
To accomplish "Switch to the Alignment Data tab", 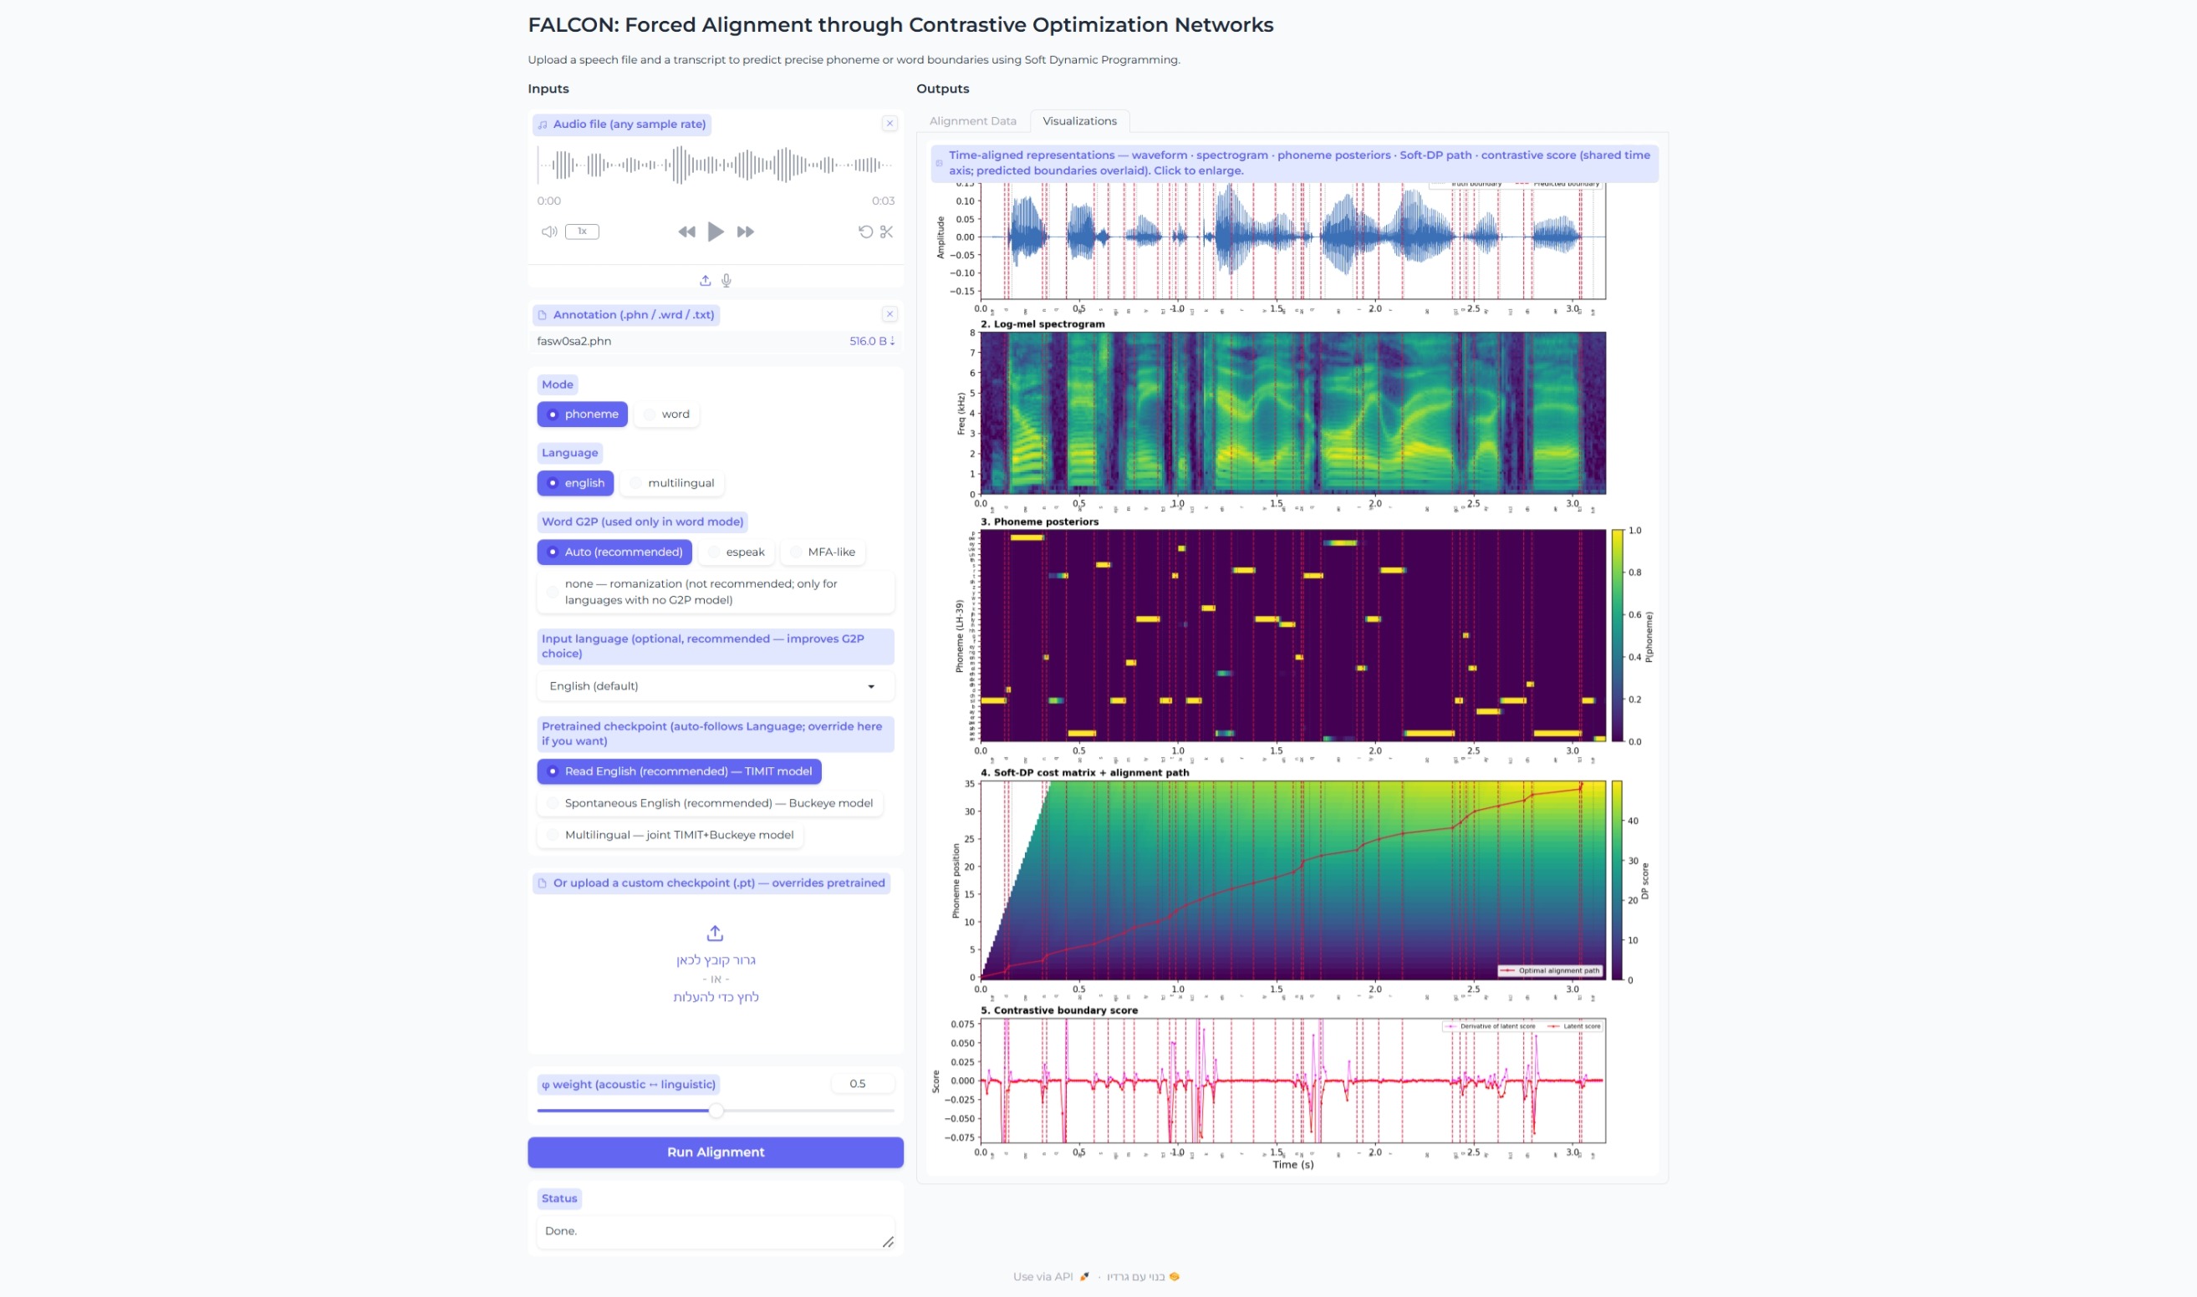I will tap(972, 120).
